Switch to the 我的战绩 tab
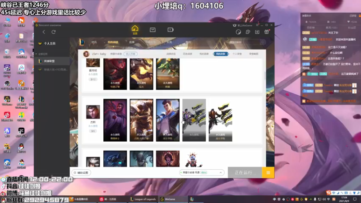Viewport: 361px width, 203px height. [112, 42]
